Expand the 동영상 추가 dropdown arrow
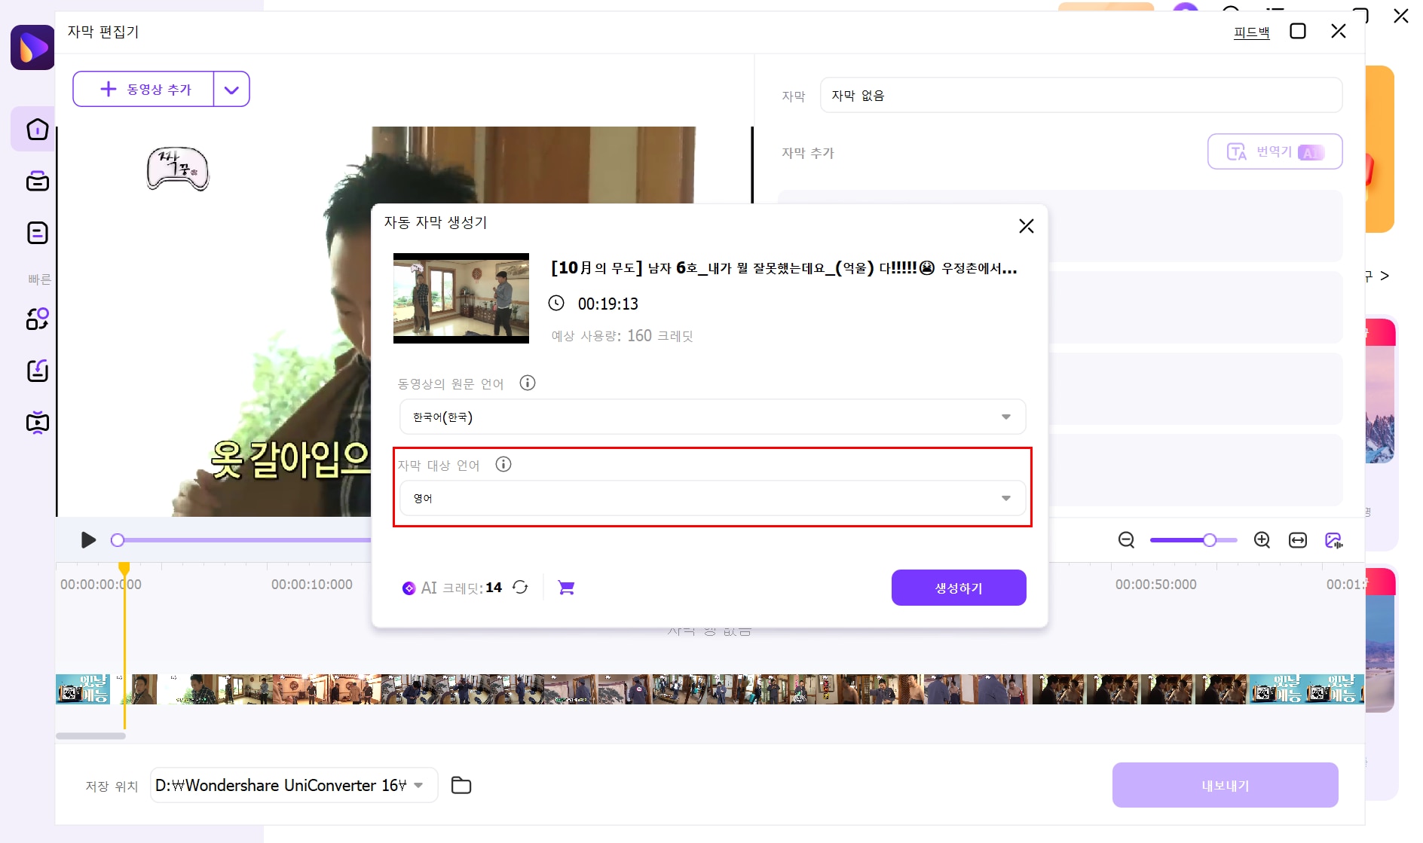Screen dimensions: 1423x843 click(231, 89)
